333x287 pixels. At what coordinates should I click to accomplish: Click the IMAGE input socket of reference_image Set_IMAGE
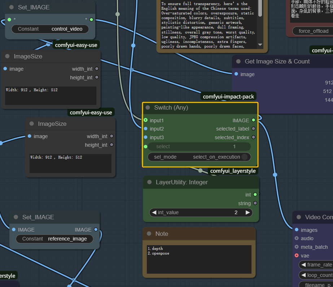coord(14,229)
